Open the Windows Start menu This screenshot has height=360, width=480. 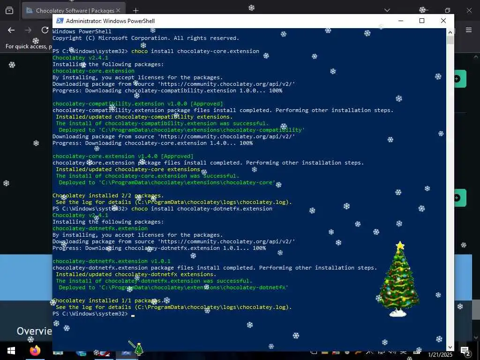point(11,351)
